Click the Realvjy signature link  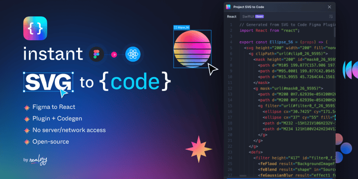tap(38, 160)
